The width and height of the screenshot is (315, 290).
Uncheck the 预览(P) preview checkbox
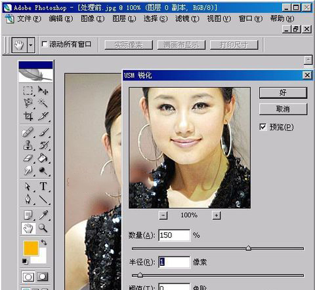click(x=263, y=127)
